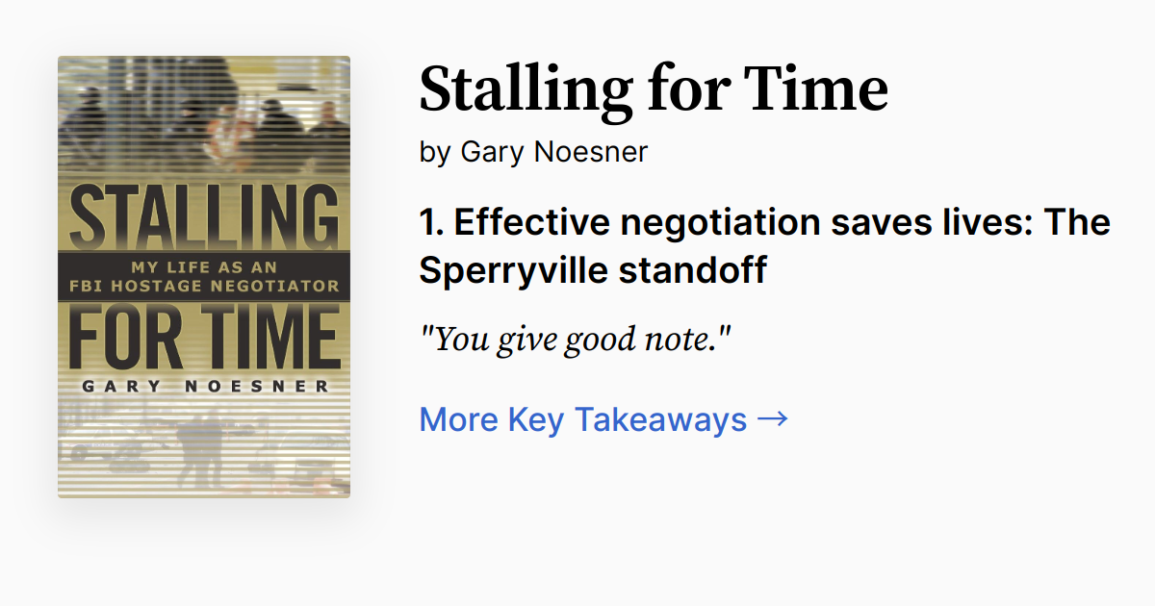
Task: Click MY LIFE AS AN text on the cover
Action: point(203,266)
